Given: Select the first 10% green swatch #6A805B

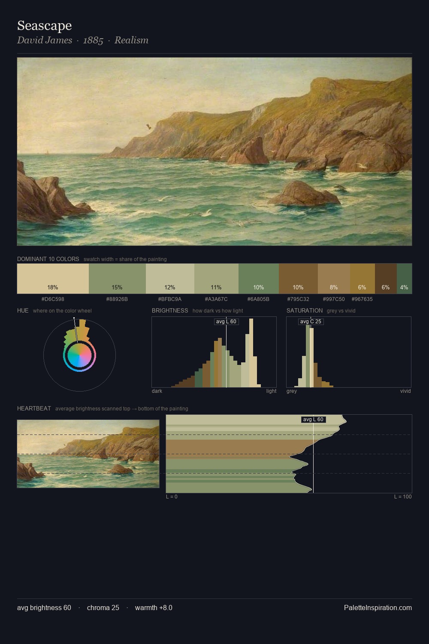Looking at the screenshot, I should point(259,279).
